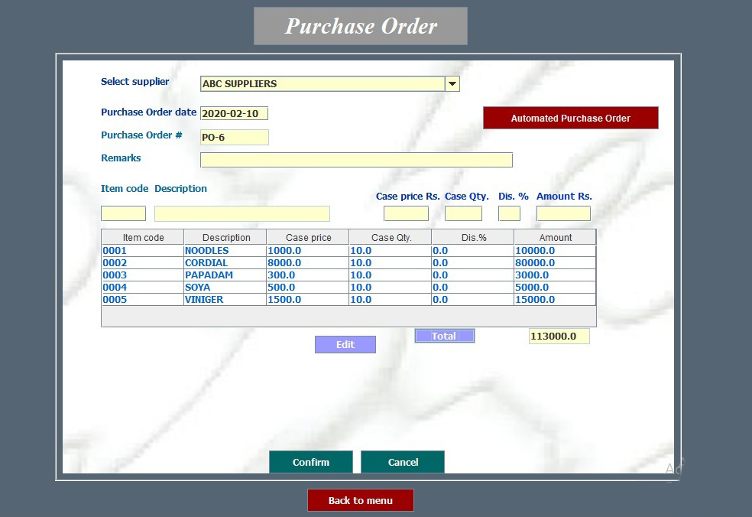Select the VINIGER description cell
Viewport: 752px width, 517px height.
(x=225, y=300)
